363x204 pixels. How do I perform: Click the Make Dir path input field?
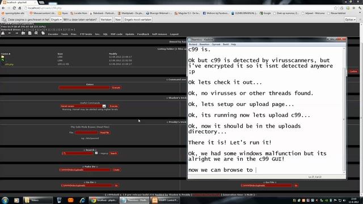coord(85,170)
